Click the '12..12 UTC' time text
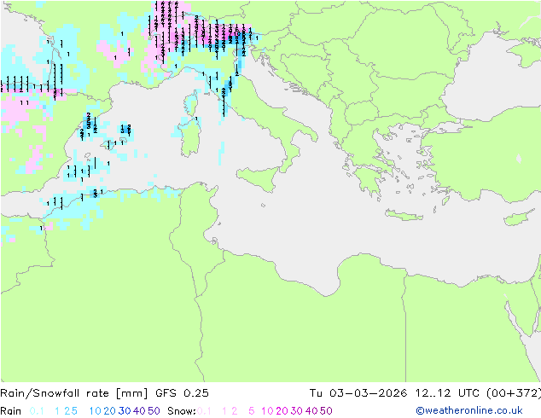Image resolution: width=541 pixels, height=418 pixels. tap(447, 393)
